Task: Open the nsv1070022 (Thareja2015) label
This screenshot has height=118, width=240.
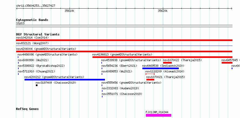Action: point(182,60)
